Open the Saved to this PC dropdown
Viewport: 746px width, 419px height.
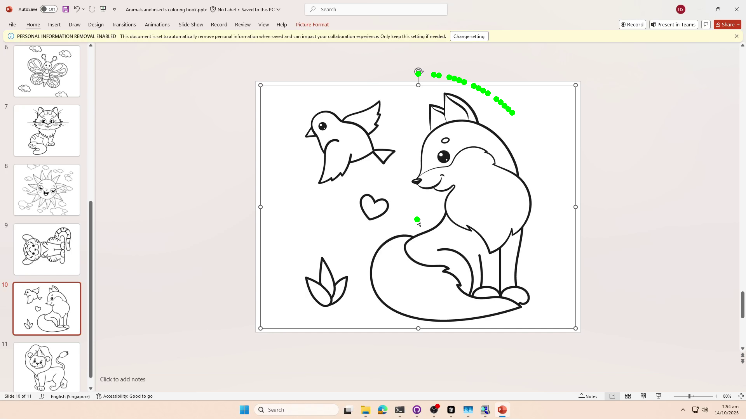[278, 9]
